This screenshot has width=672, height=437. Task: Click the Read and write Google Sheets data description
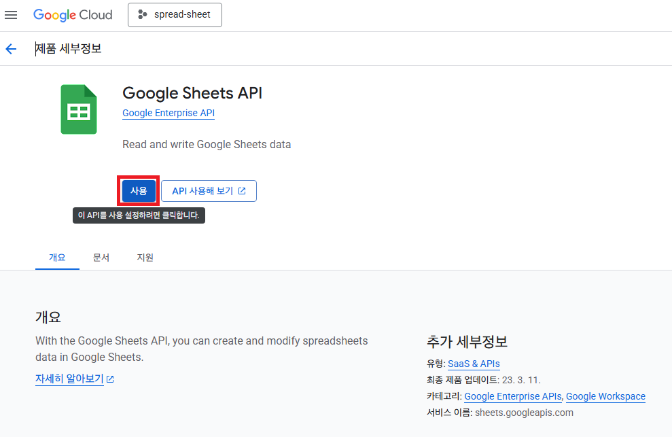207,145
